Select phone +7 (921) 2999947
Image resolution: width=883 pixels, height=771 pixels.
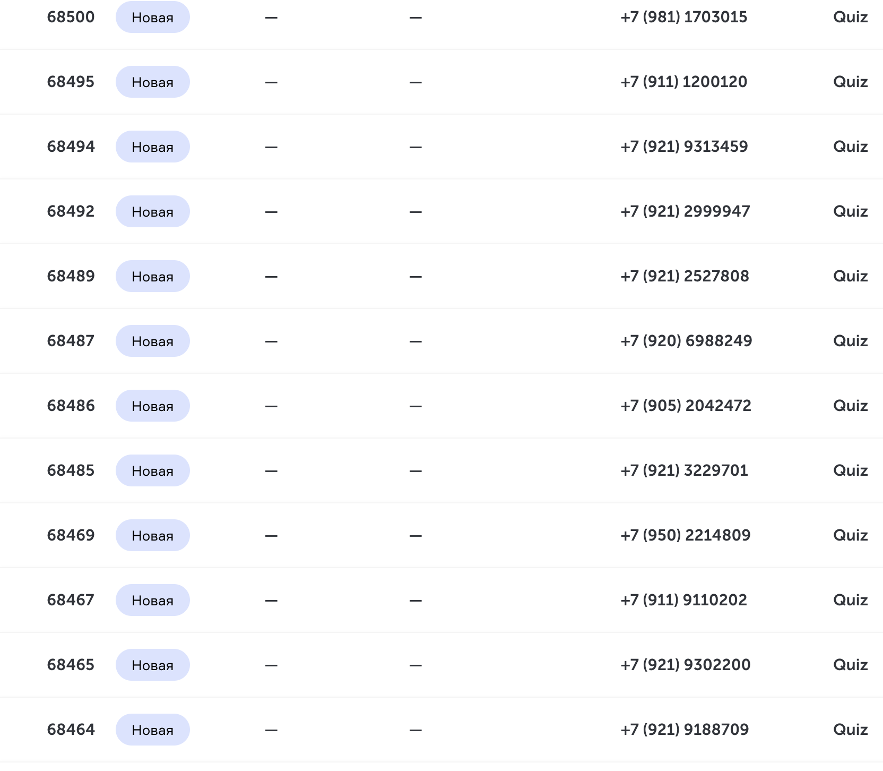tap(685, 211)
